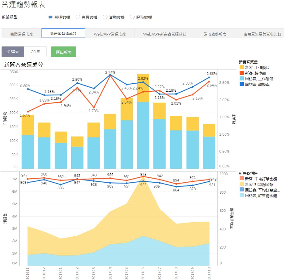Switch data type to 服務數據

132,17
